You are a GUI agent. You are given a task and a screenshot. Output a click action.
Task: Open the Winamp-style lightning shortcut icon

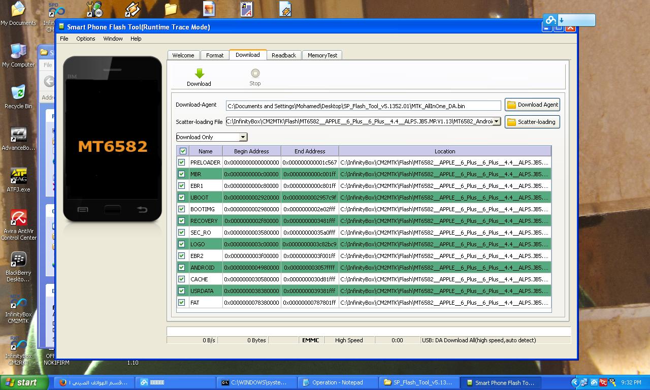click(133, 9)
